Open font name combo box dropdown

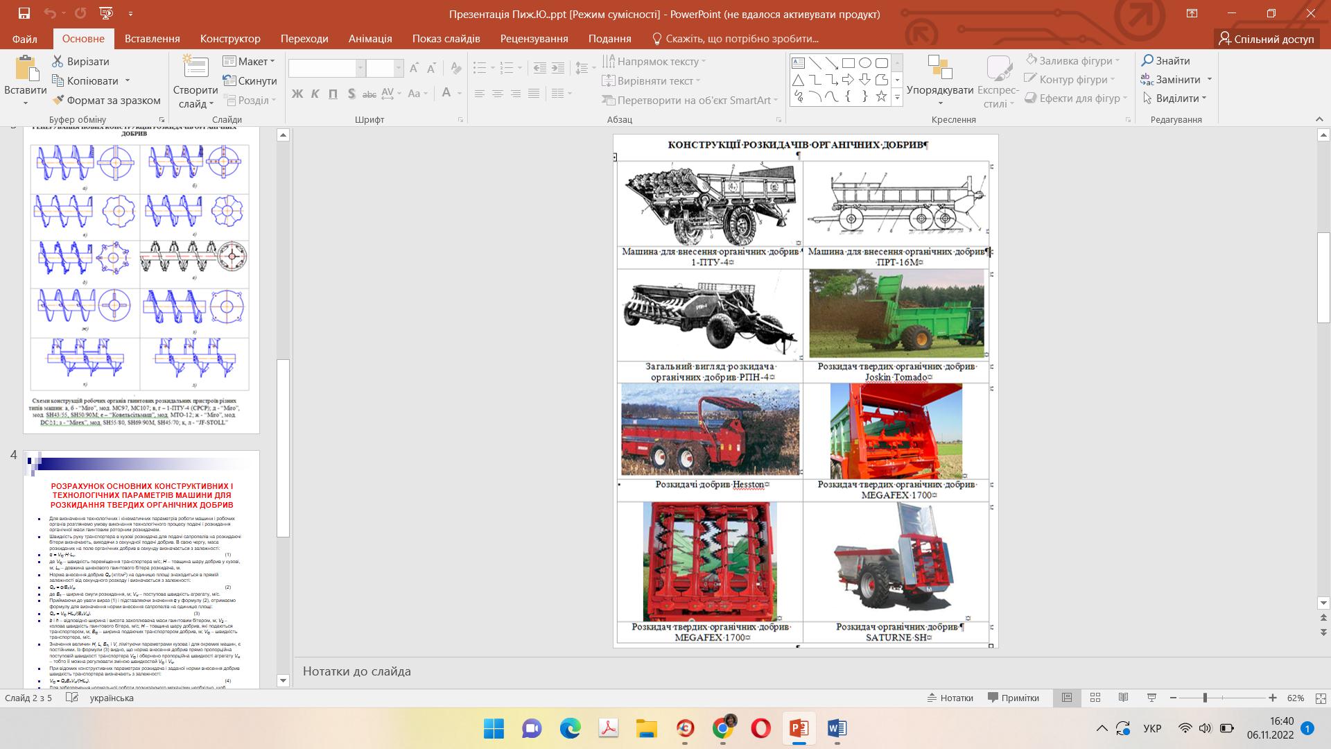pyautogui.click(x=360, y=68)
